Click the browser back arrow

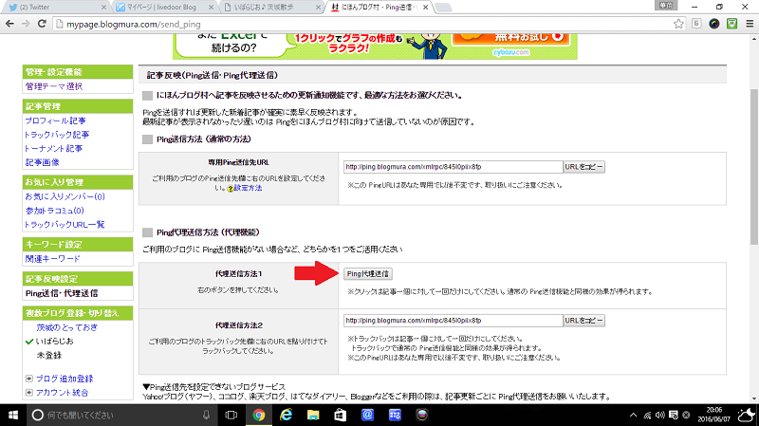point(9,24)
